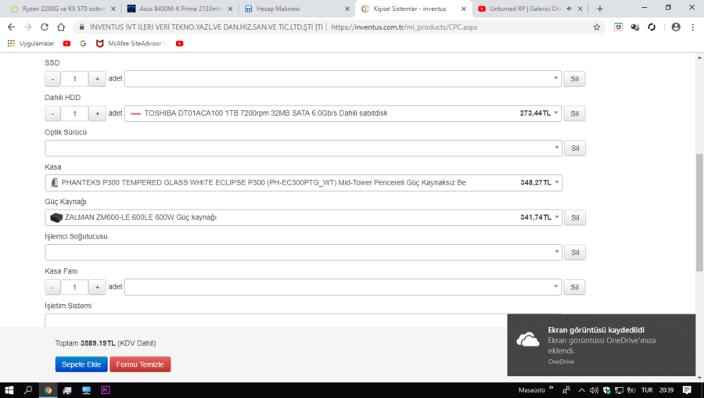
Task: Show hidden system tray icons
Action: coord(581,390)
